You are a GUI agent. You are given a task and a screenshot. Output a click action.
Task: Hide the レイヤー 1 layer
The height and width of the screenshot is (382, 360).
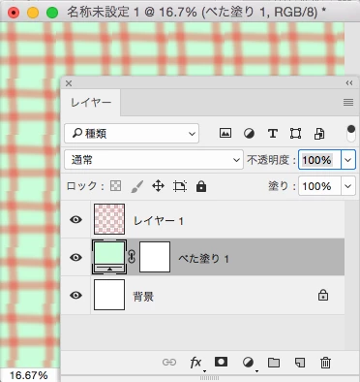coord(75,220)
